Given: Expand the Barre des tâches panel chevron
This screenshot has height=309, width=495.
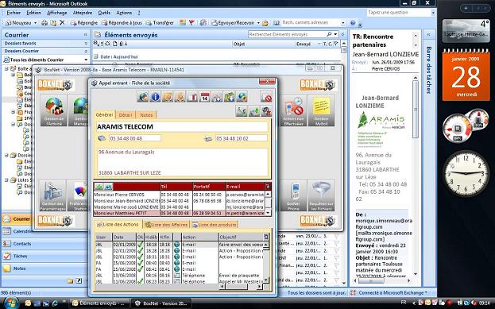Looking at the screenshot, I should 429,35.
